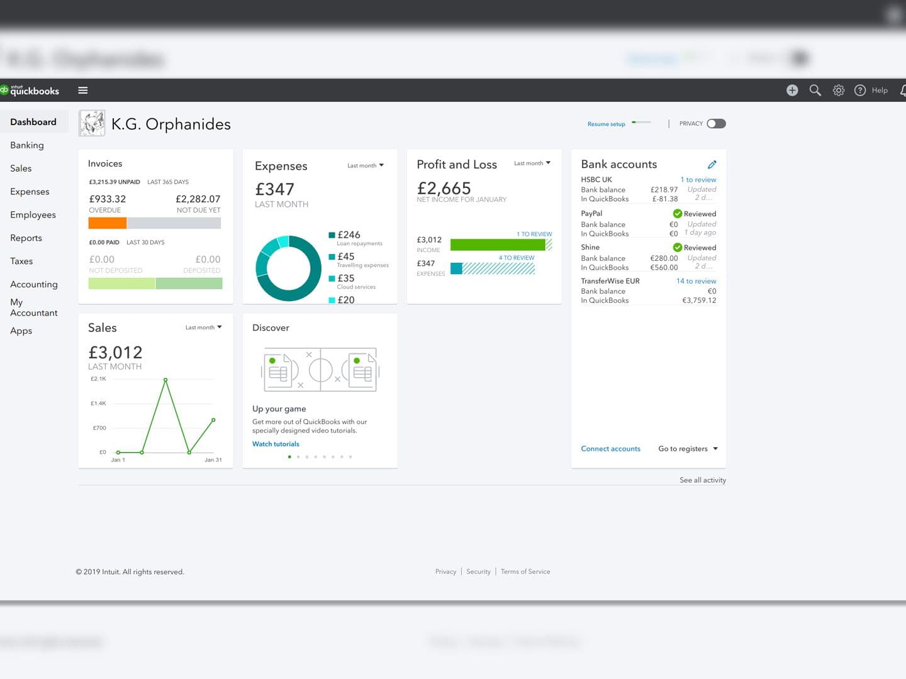Viewport: 906px width, 679px height.
Task: Click the grey not due yet bar
Action: pyautogui.click(x=174, y=223)
